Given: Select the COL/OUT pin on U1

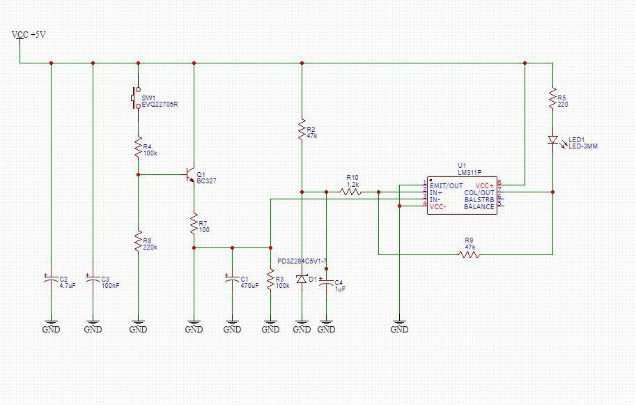Looking at the screenshot, I should tap(479, 192).
